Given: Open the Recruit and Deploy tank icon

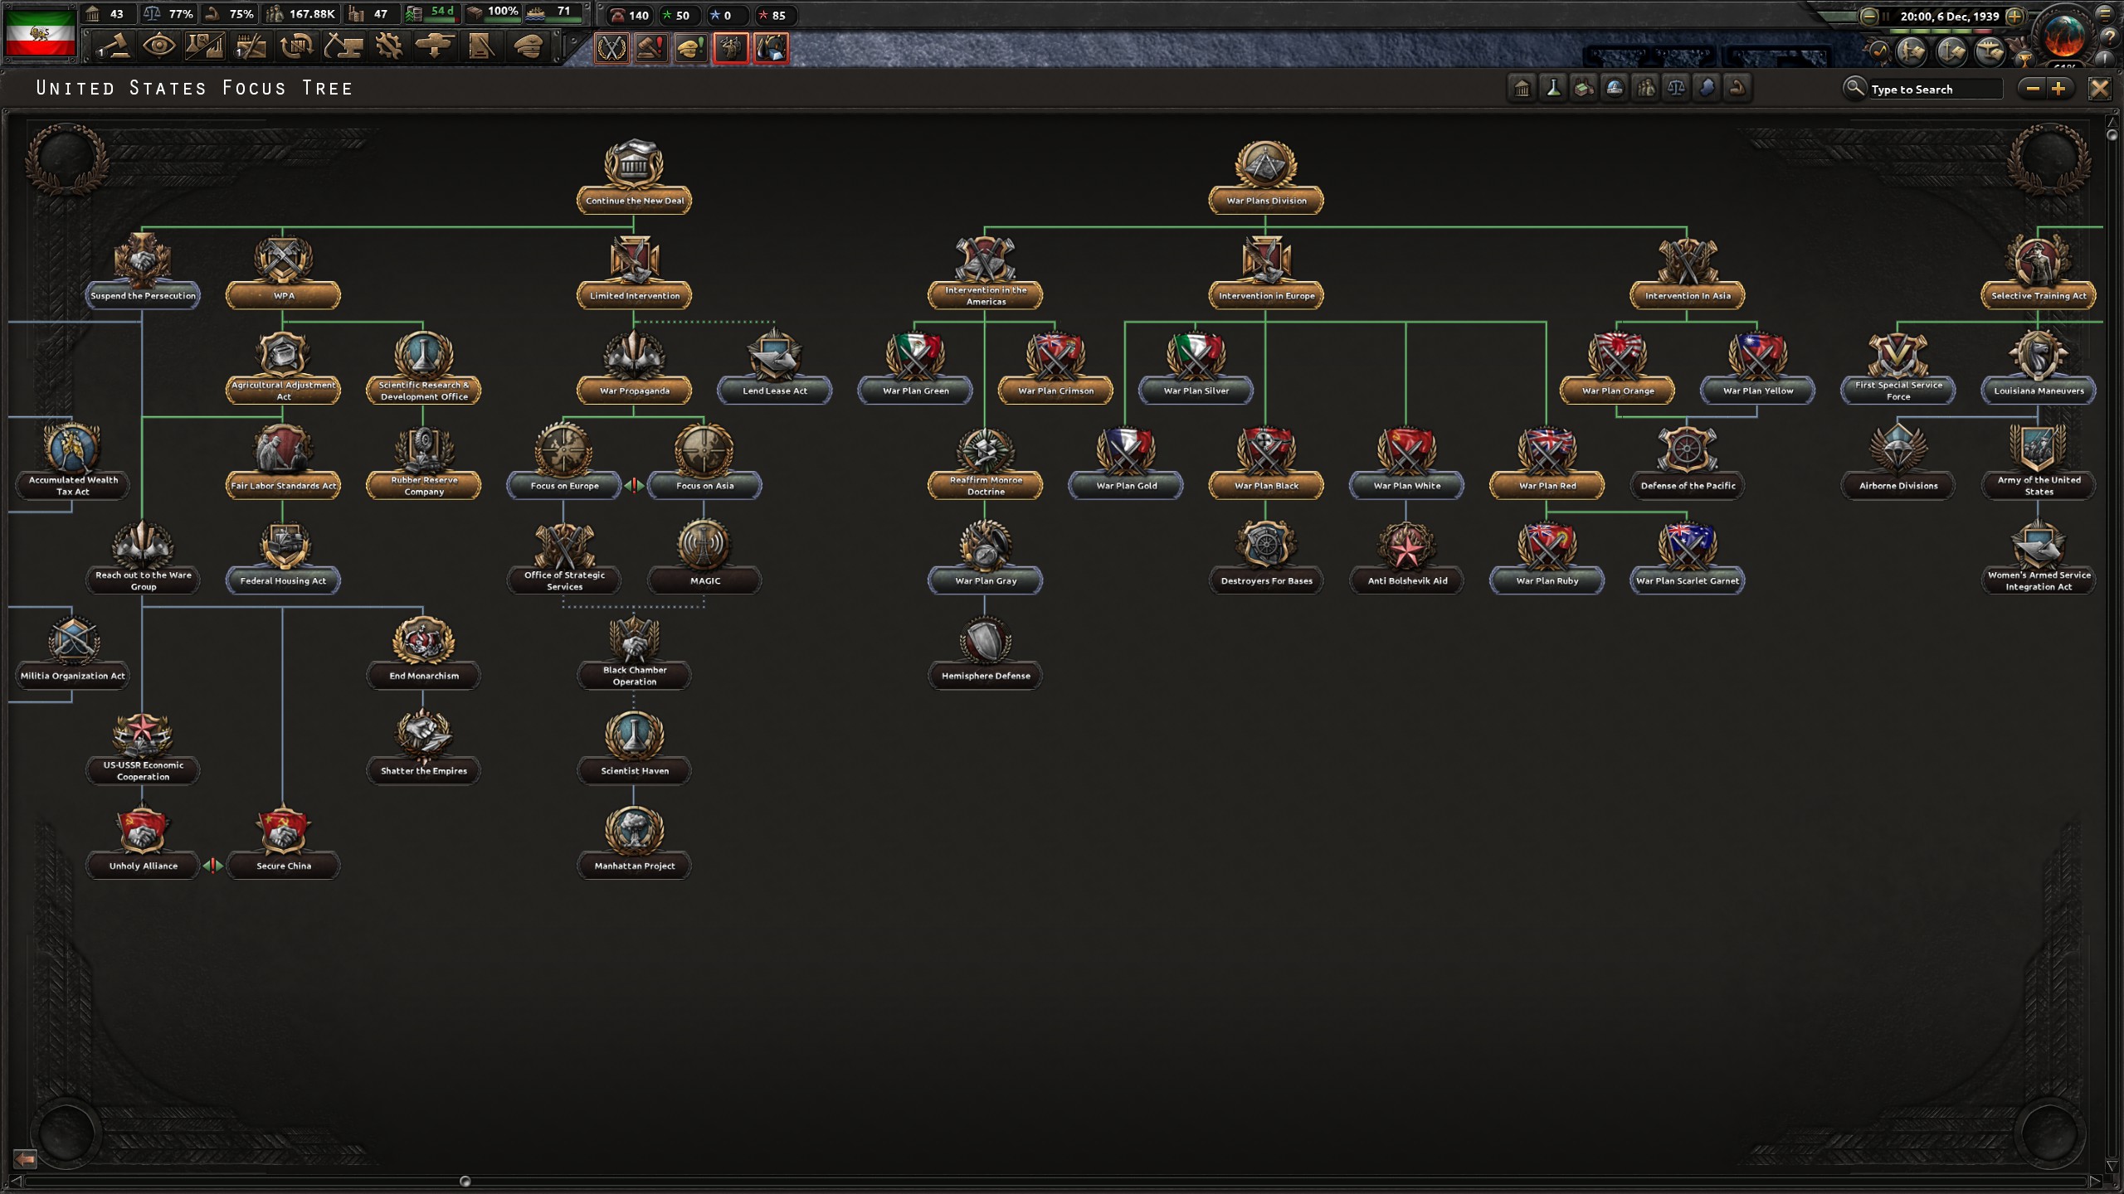Looking at the screenshot, I should [x=434, y=46].
